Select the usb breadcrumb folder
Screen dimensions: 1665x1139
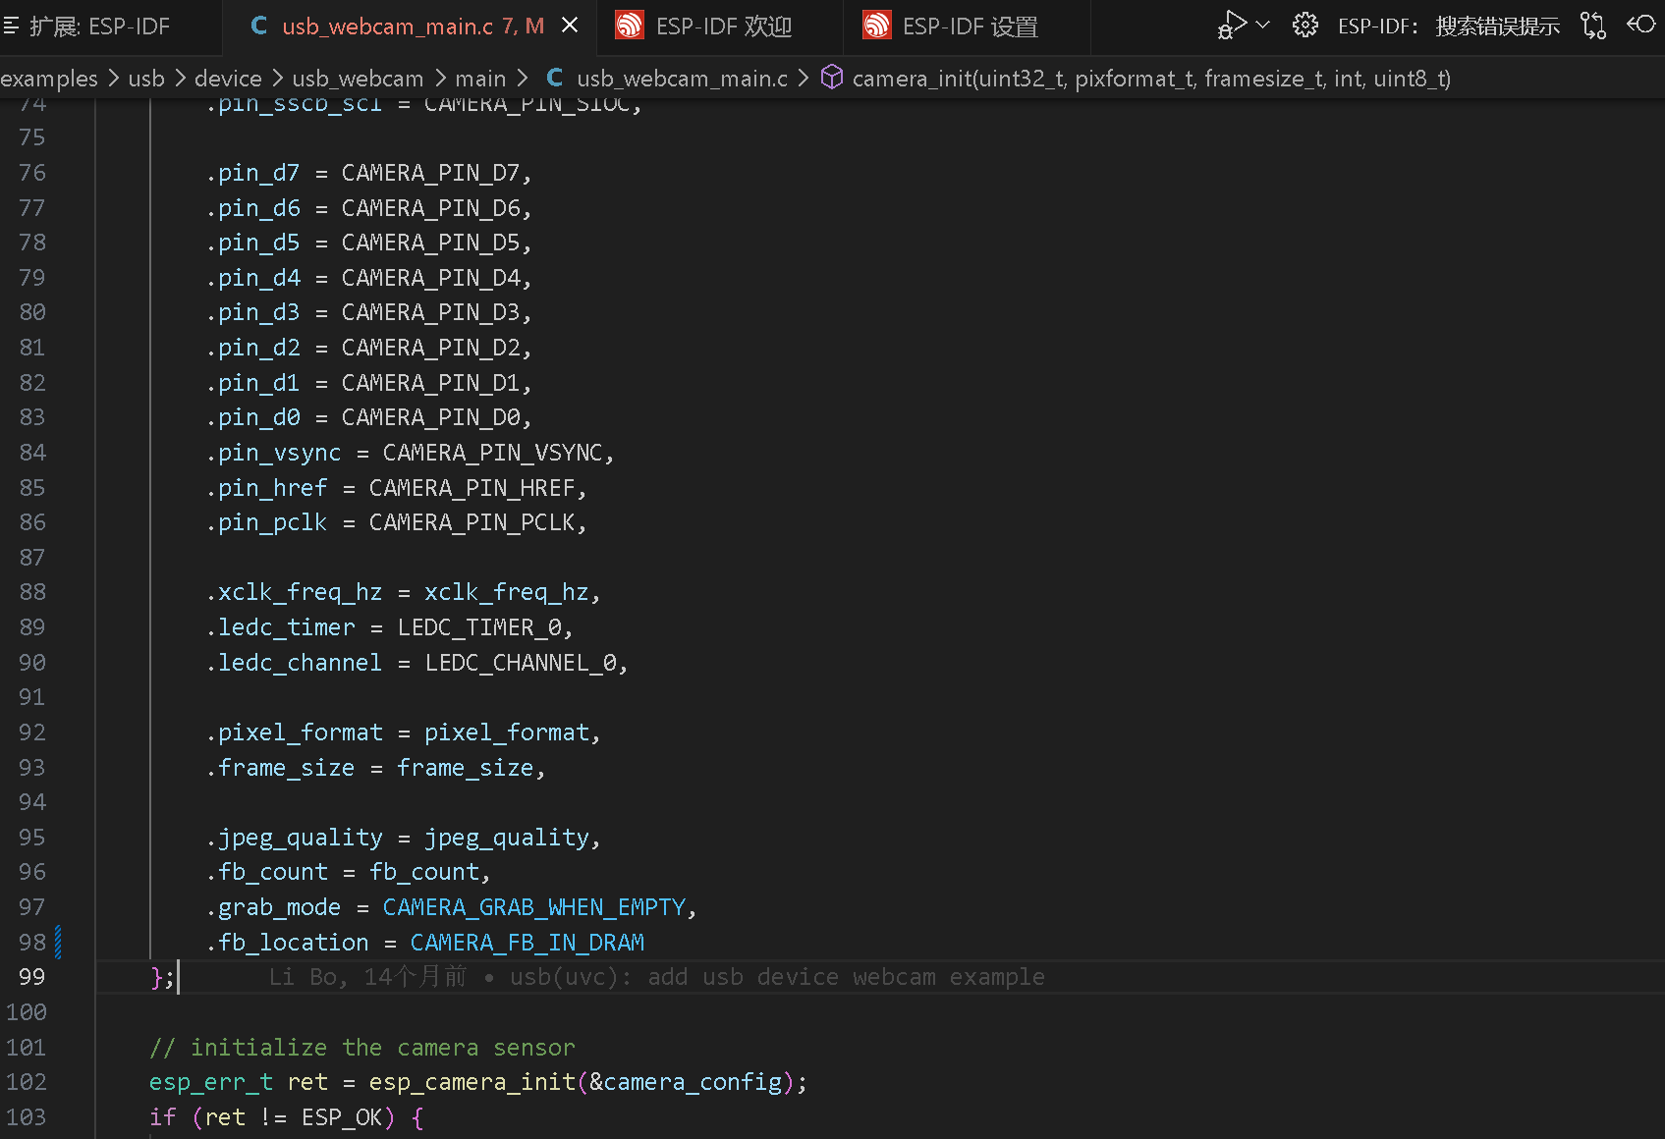point(146,79)
